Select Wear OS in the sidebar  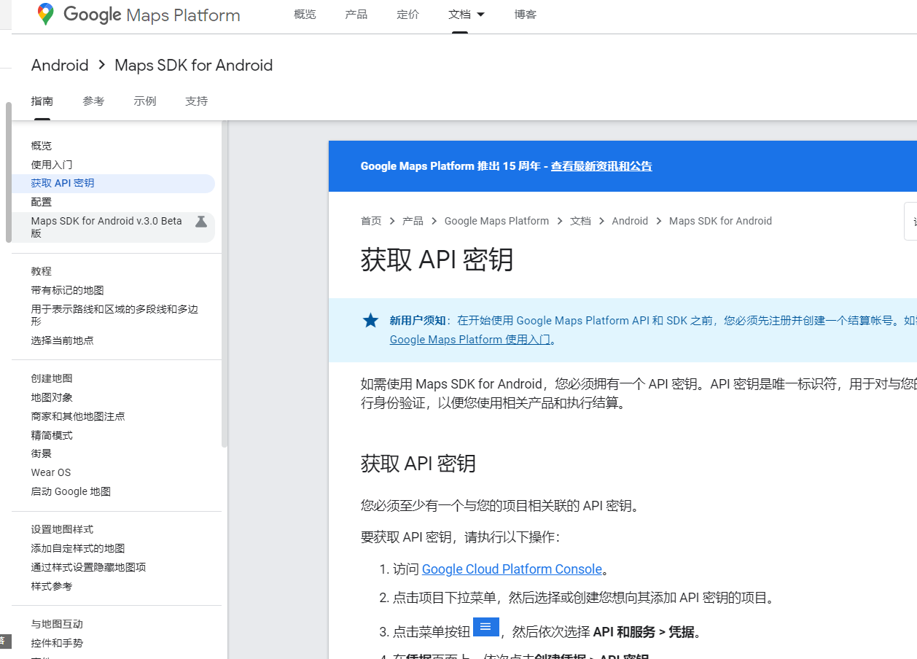tap(50, 472)
